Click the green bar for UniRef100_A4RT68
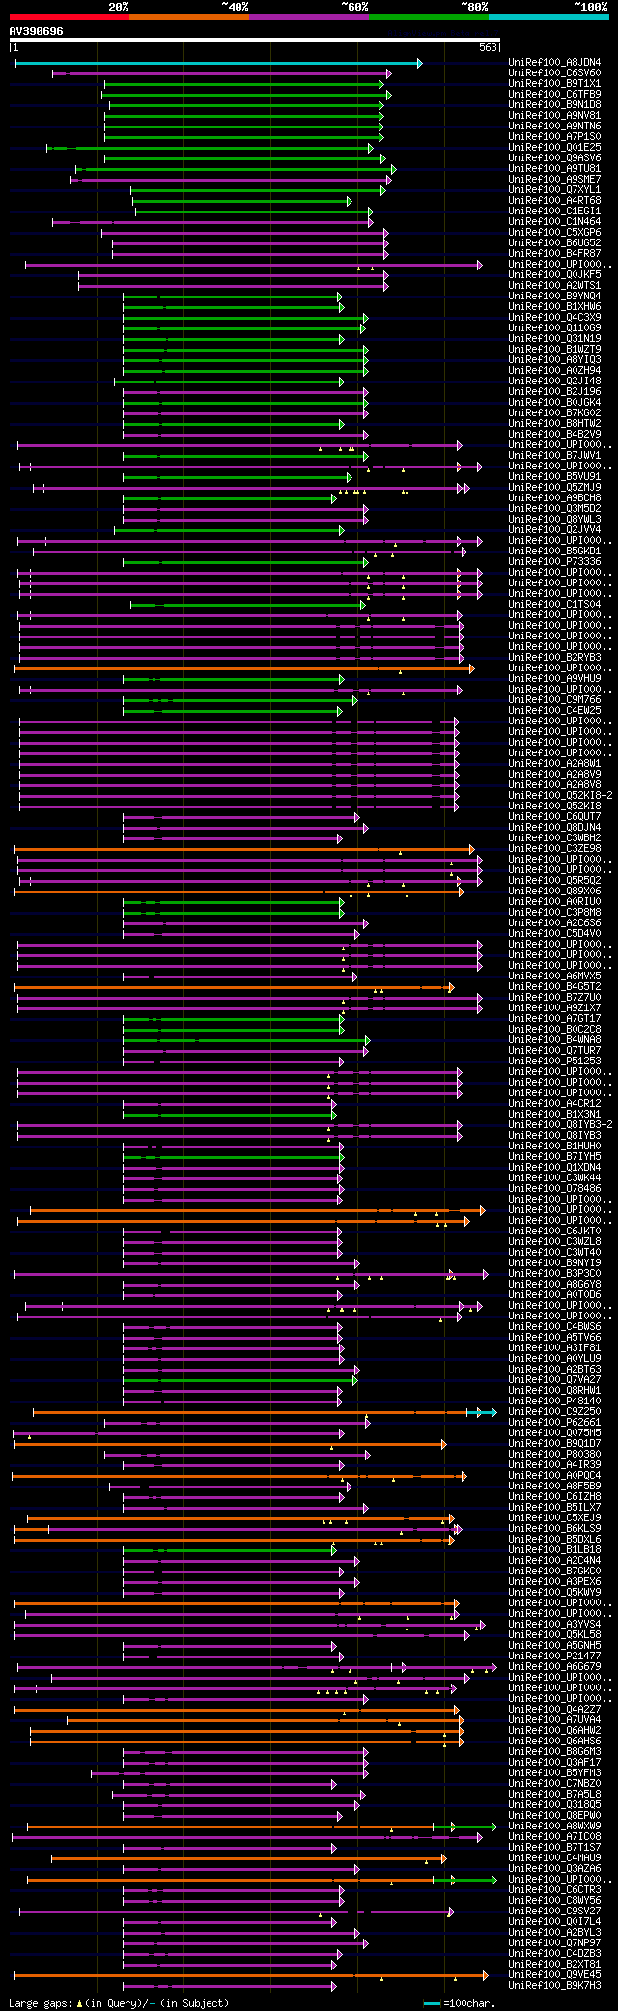 (242, 201)
